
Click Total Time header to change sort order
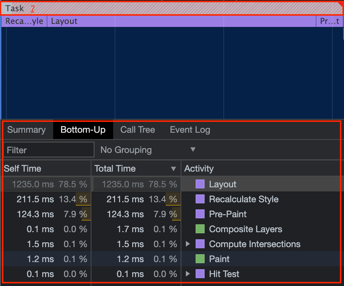pyautogui.click(x=115, y=168)
